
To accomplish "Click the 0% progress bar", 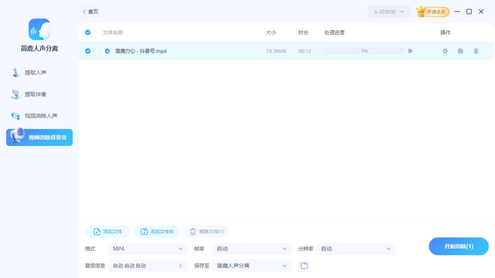I will tap(364, 51).
